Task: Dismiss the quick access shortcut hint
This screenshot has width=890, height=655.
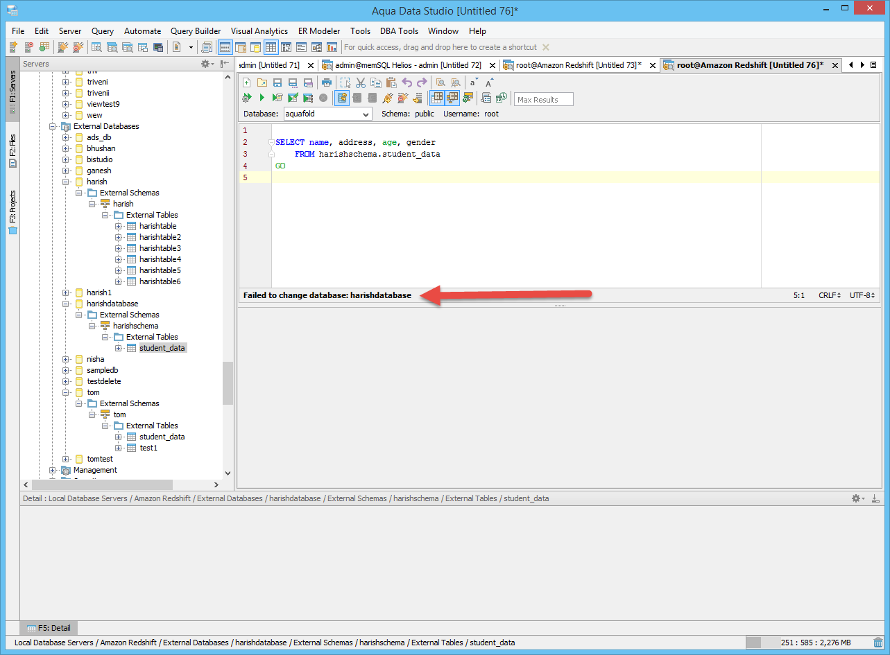Action: click(545, 47)
